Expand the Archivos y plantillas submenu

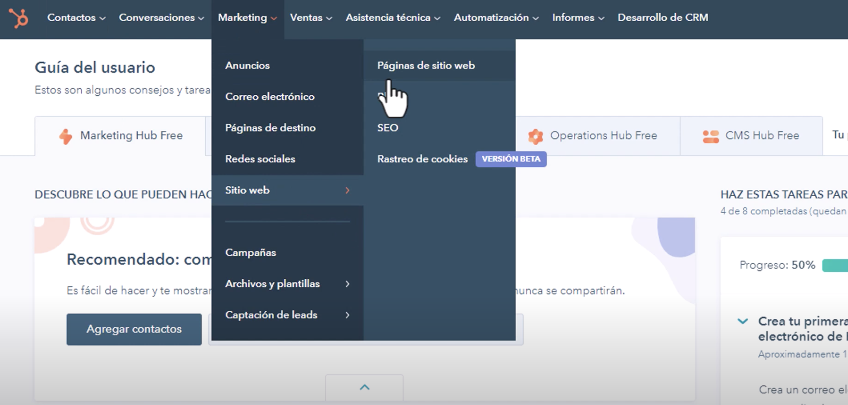coord(347,284)
